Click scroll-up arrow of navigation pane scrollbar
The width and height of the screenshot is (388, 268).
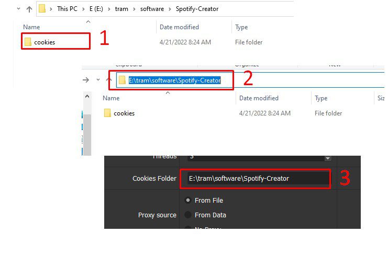point(87,97)
